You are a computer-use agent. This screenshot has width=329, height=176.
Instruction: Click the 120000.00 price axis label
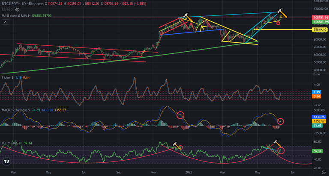320,9
